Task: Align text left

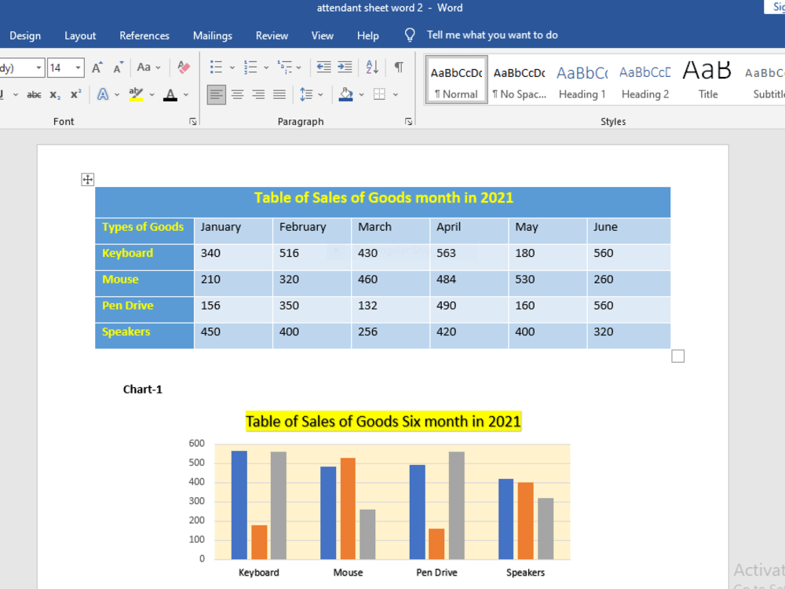Action: (x=217, y=95)
